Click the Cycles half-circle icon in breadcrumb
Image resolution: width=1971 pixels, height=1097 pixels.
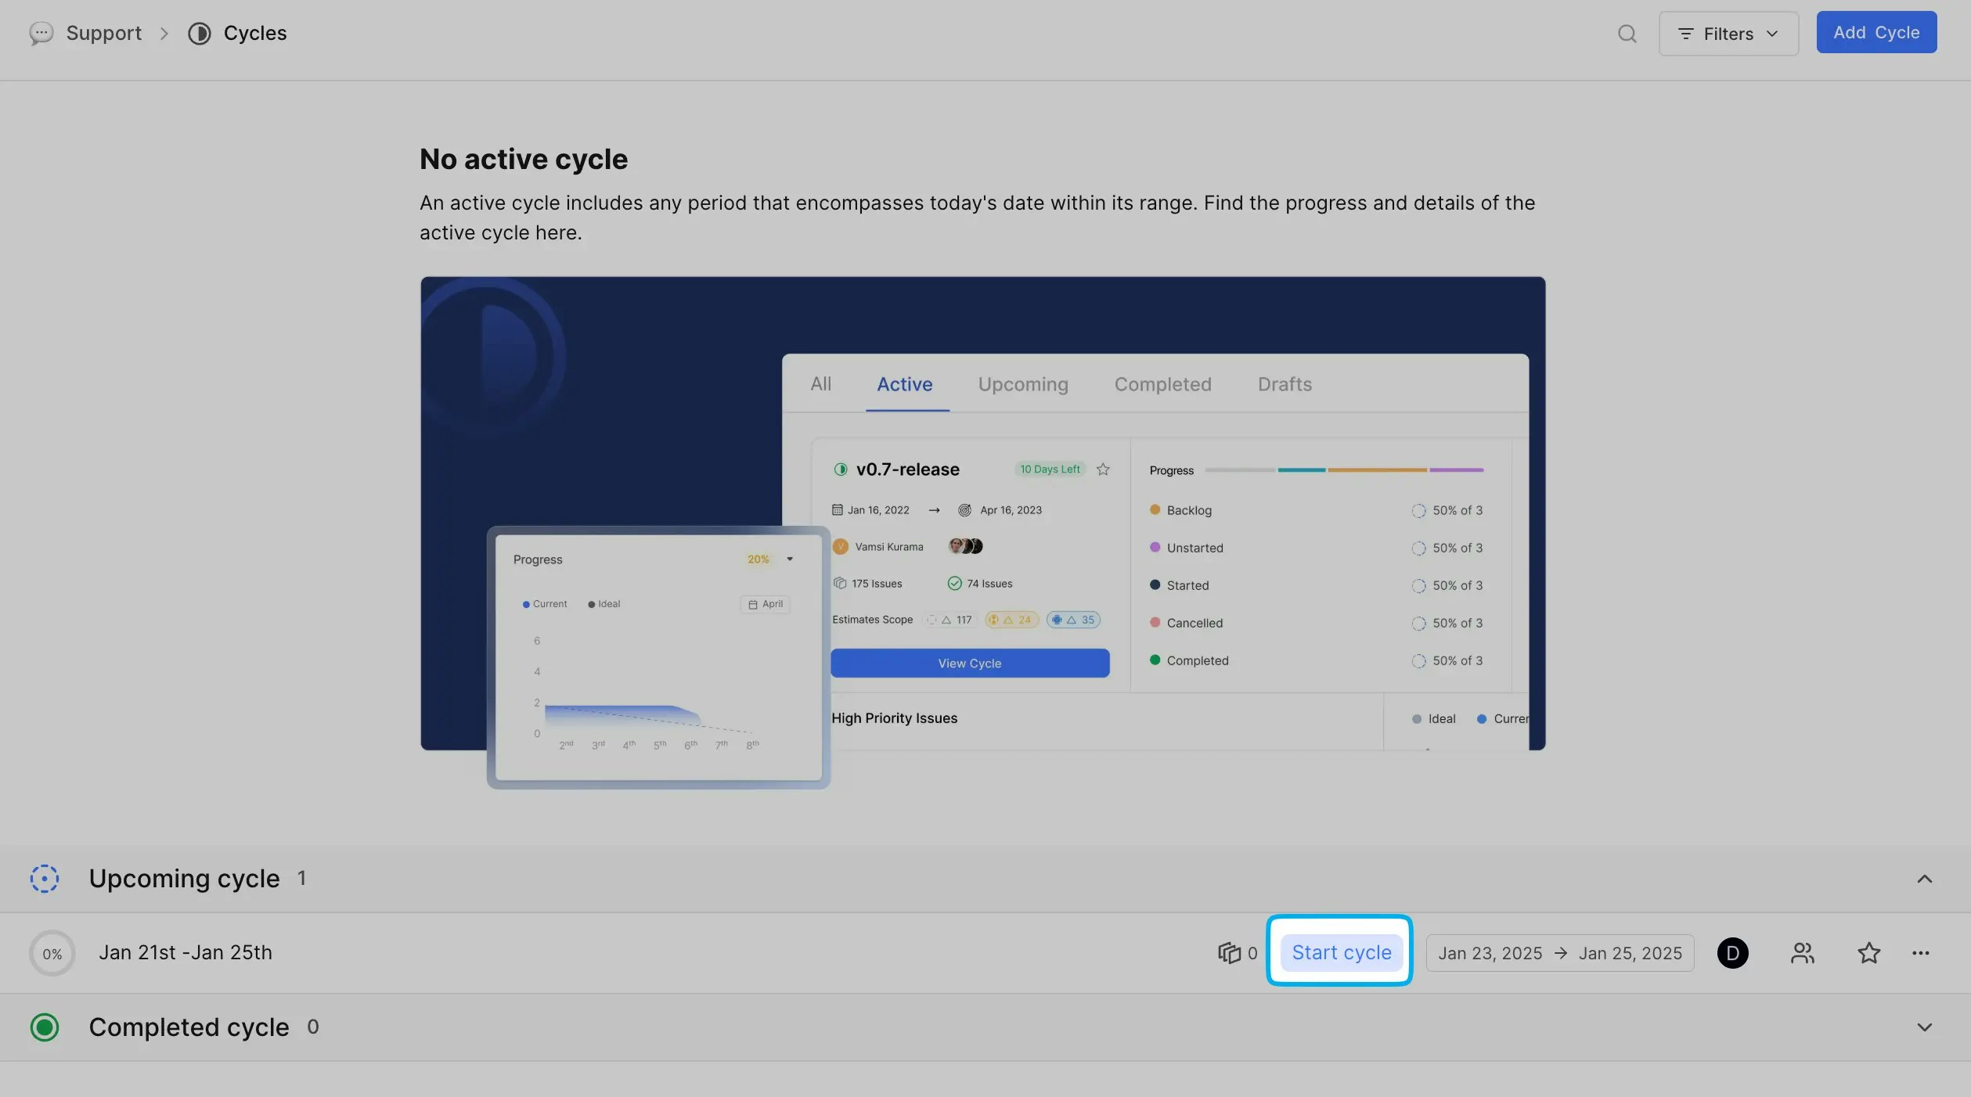pos(199,34)
